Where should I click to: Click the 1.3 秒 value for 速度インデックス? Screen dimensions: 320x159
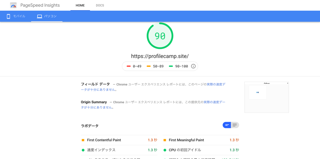point(153,150)
